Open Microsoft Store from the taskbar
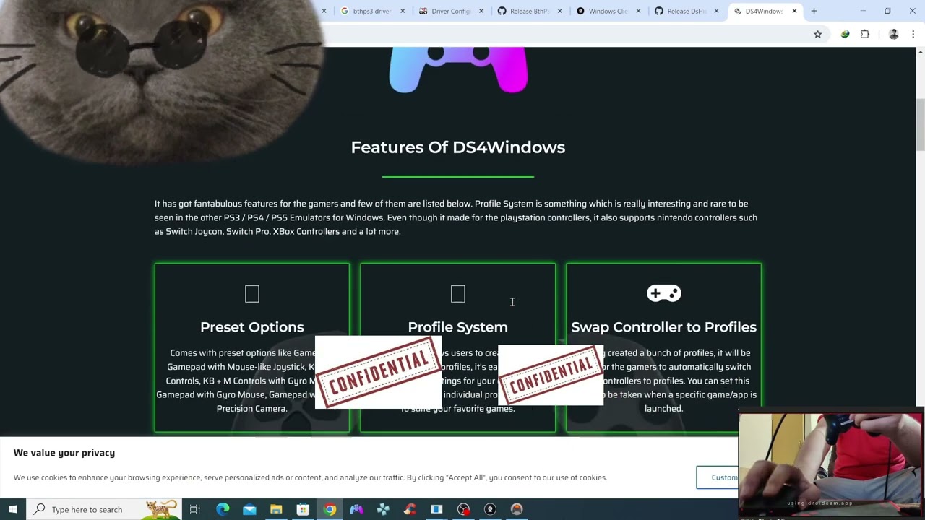Image resolution: width=925 pixels, height=520 pixels. (x=303, y=509)
